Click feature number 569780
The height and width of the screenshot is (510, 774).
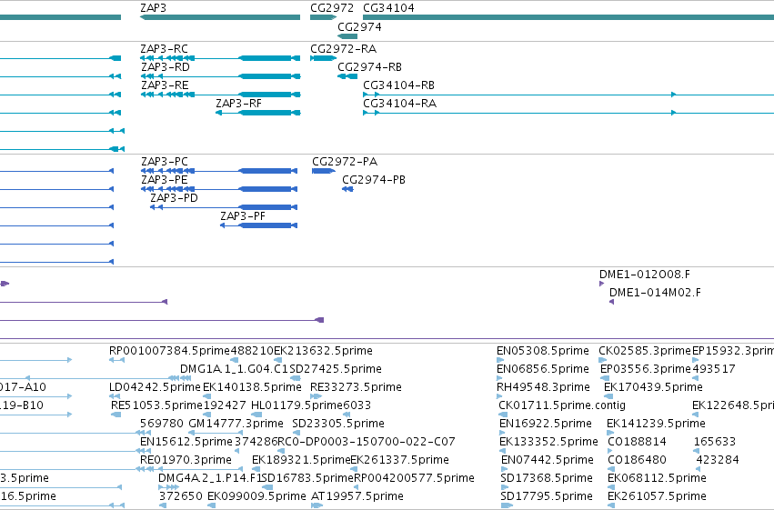tap(161, 425)
